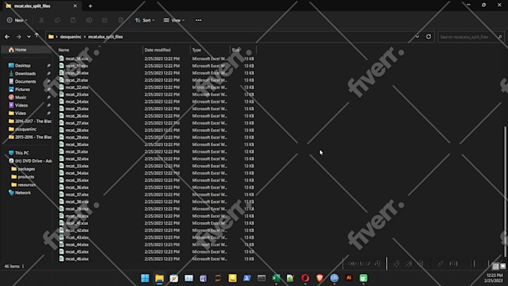Click the Paste clipboard icon in toolbar
Viewport: 508px width, 286px height.
pos(73,20)
